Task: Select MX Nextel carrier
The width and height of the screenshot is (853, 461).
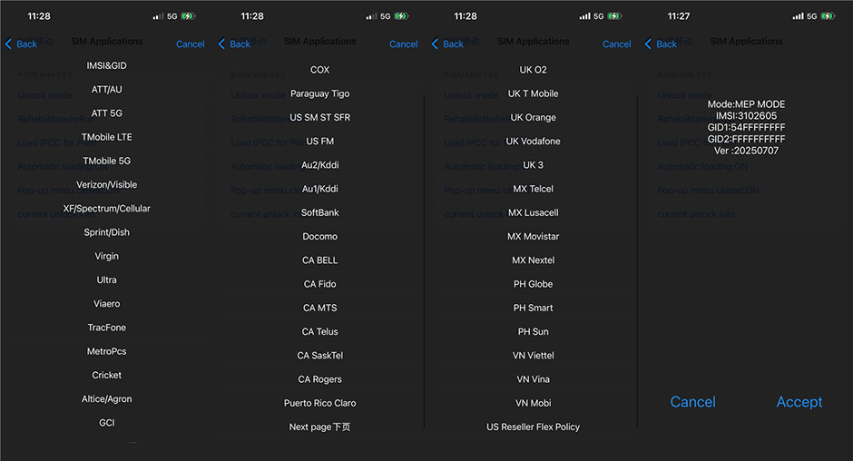Action: click(x=534, y=260)
